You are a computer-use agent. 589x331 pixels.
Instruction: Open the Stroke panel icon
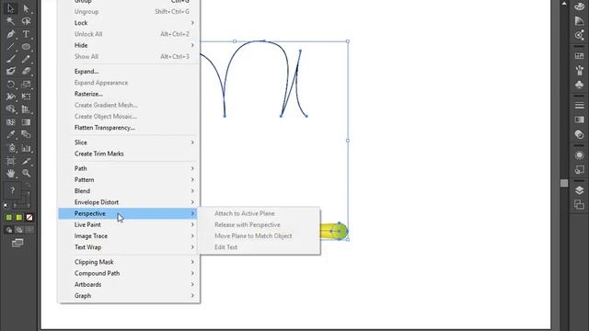[579, 106]
